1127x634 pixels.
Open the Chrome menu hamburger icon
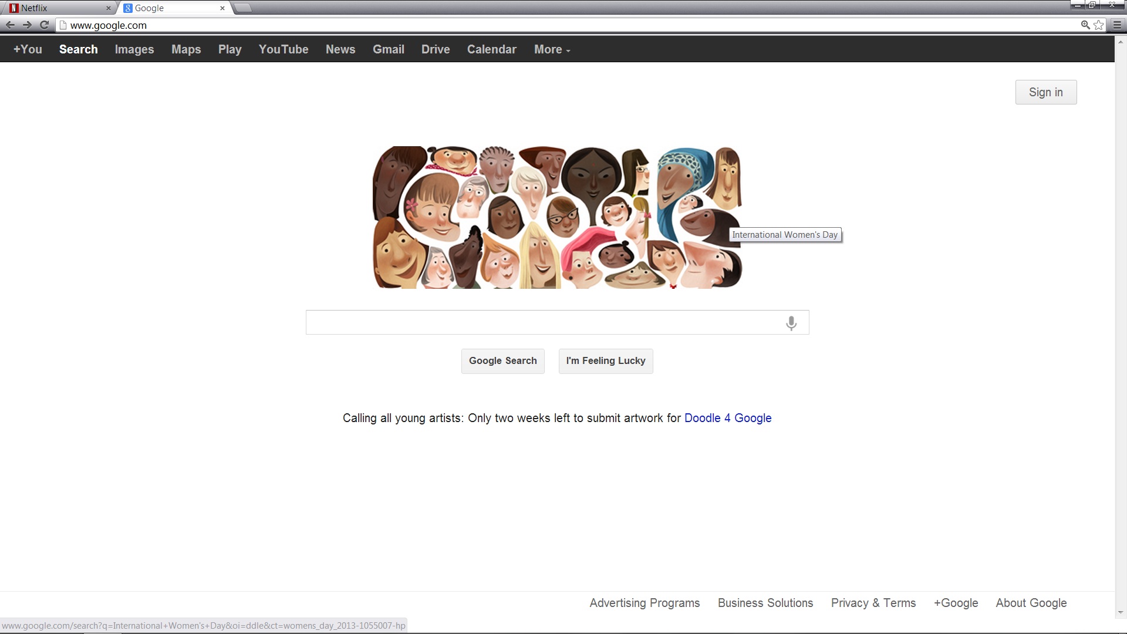pyautogui.click(x=1116, y=25)
